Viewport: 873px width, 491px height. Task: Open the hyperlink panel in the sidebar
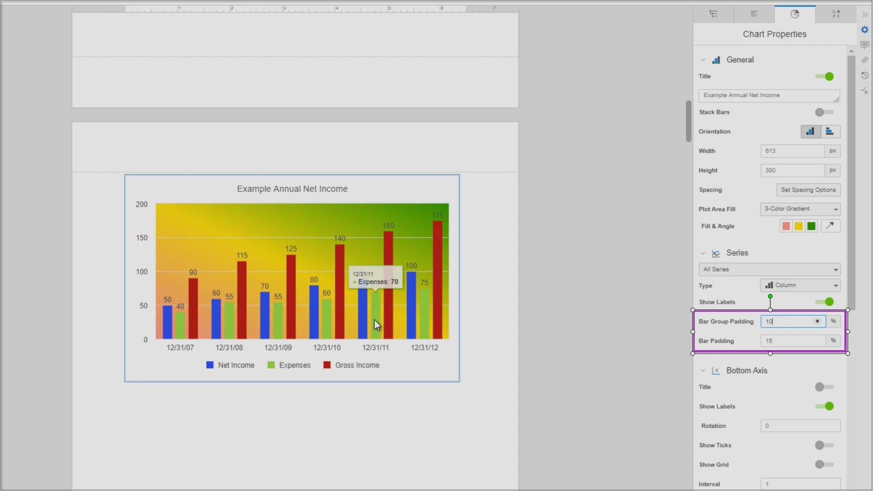865,60
